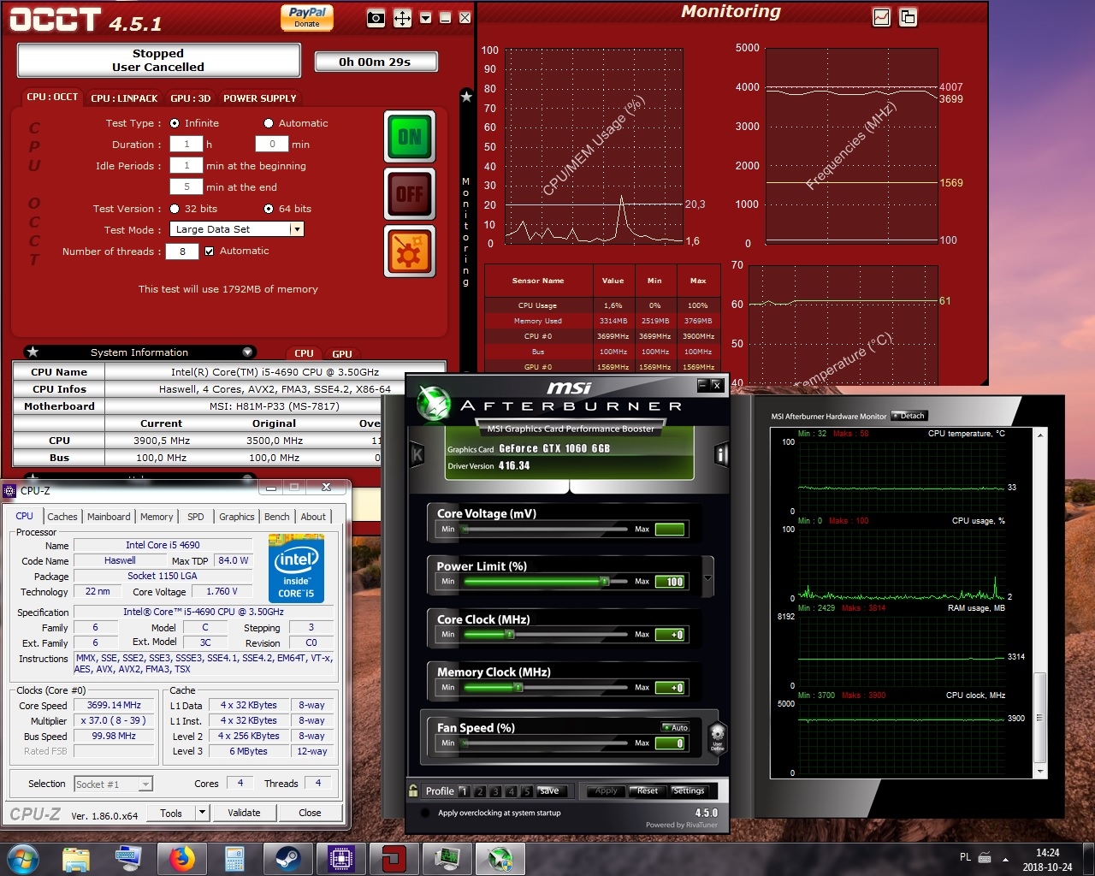The width and height of the screenshot is (1095, 876).
Task: Open the Memory tab in CPU-Z
Action: point(157,517)
